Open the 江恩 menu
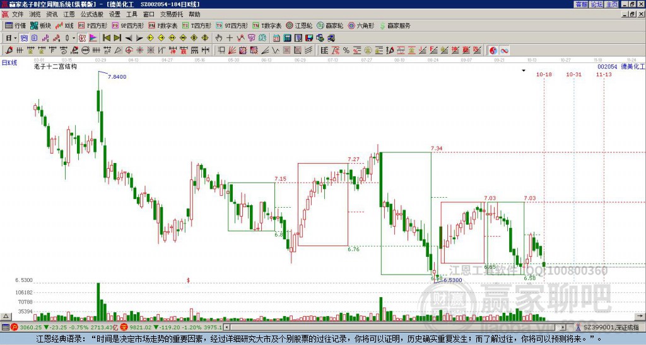 pyautogui.click(x=69, y=14)
